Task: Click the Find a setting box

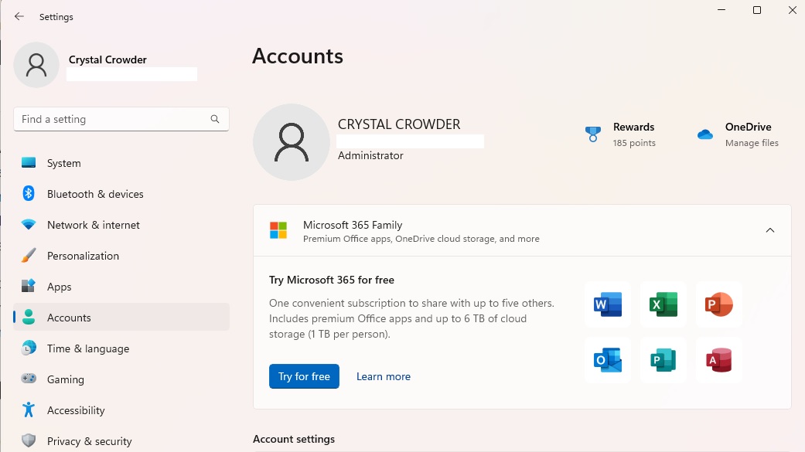Action: (x=116, y=119)
